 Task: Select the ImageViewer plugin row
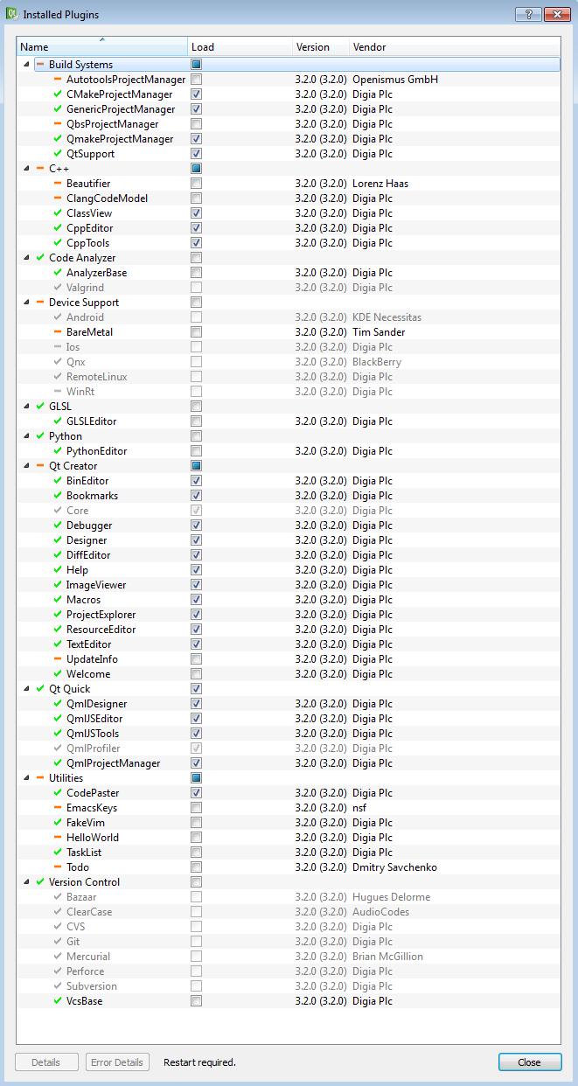pos(289,585)
